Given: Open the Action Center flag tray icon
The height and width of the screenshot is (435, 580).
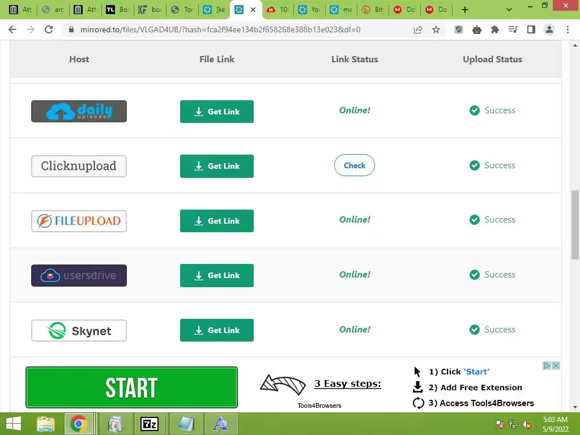Looking at the screenshot, I should click(x=499, y=424).
